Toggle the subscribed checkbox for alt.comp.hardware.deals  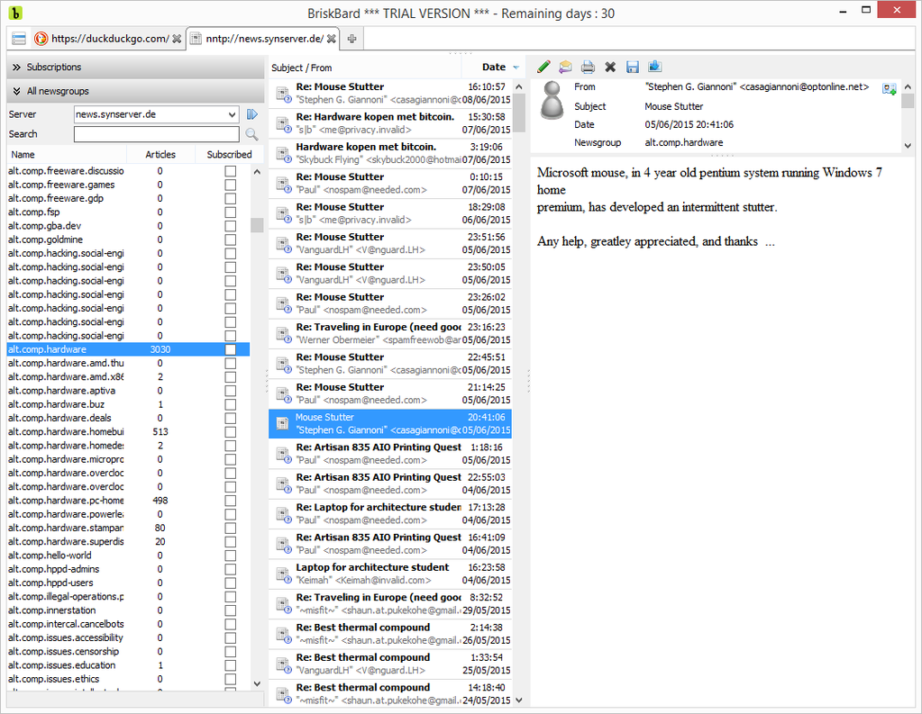[231, 419]
